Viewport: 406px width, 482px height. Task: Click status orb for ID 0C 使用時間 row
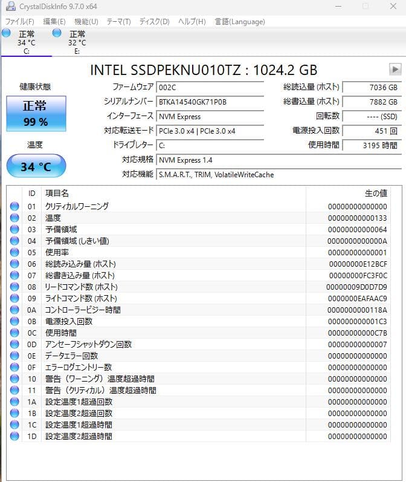coord(14,333)
